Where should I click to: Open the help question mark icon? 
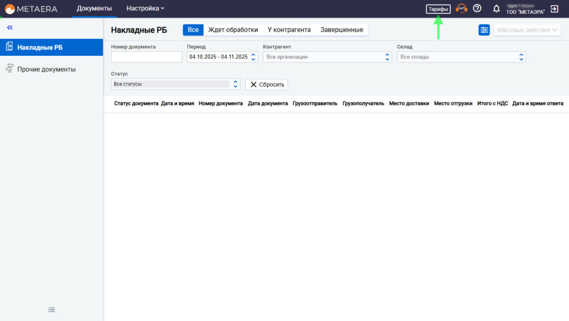pos(477,8)
